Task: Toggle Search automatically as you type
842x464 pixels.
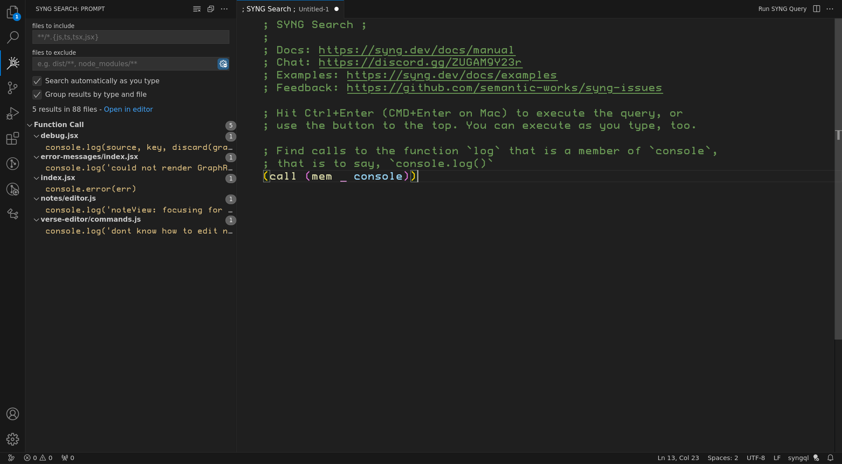Action: 37,81
